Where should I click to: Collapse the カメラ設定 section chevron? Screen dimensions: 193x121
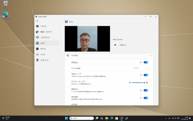(150, 55)
